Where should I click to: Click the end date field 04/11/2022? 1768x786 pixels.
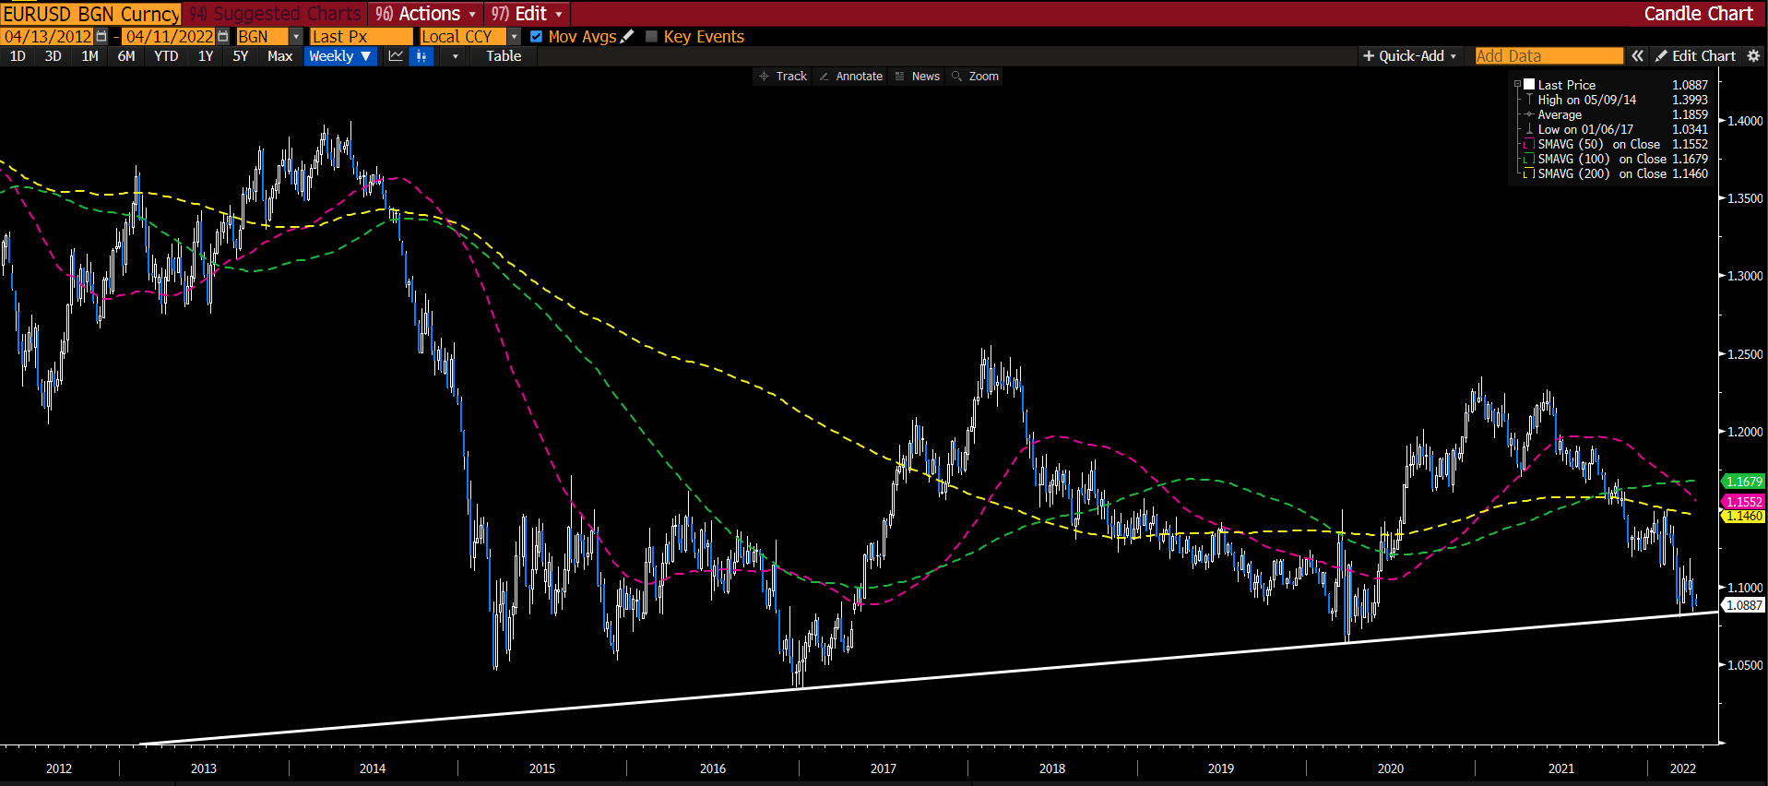[x=169, y=37]
